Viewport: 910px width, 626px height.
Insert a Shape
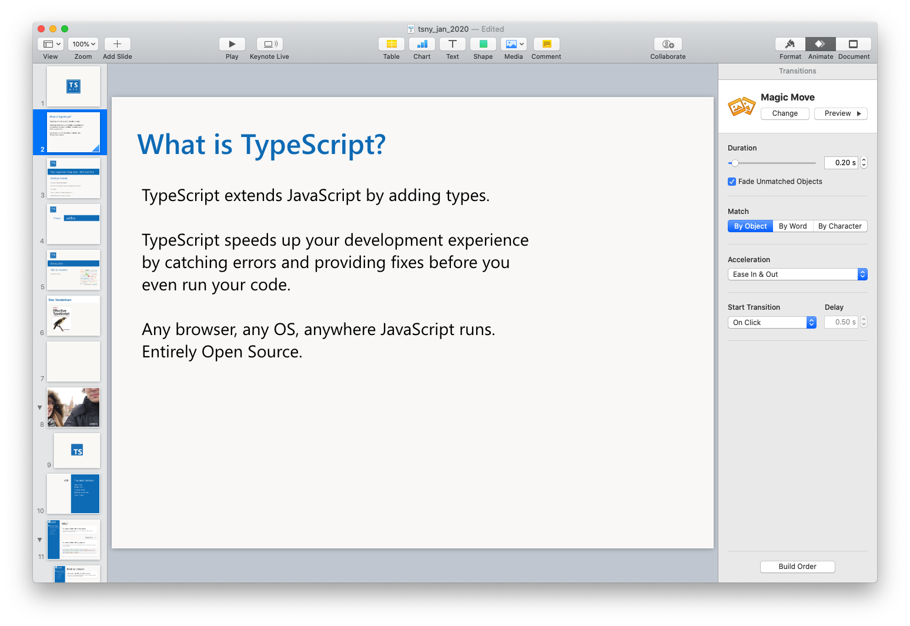point(483,44)
